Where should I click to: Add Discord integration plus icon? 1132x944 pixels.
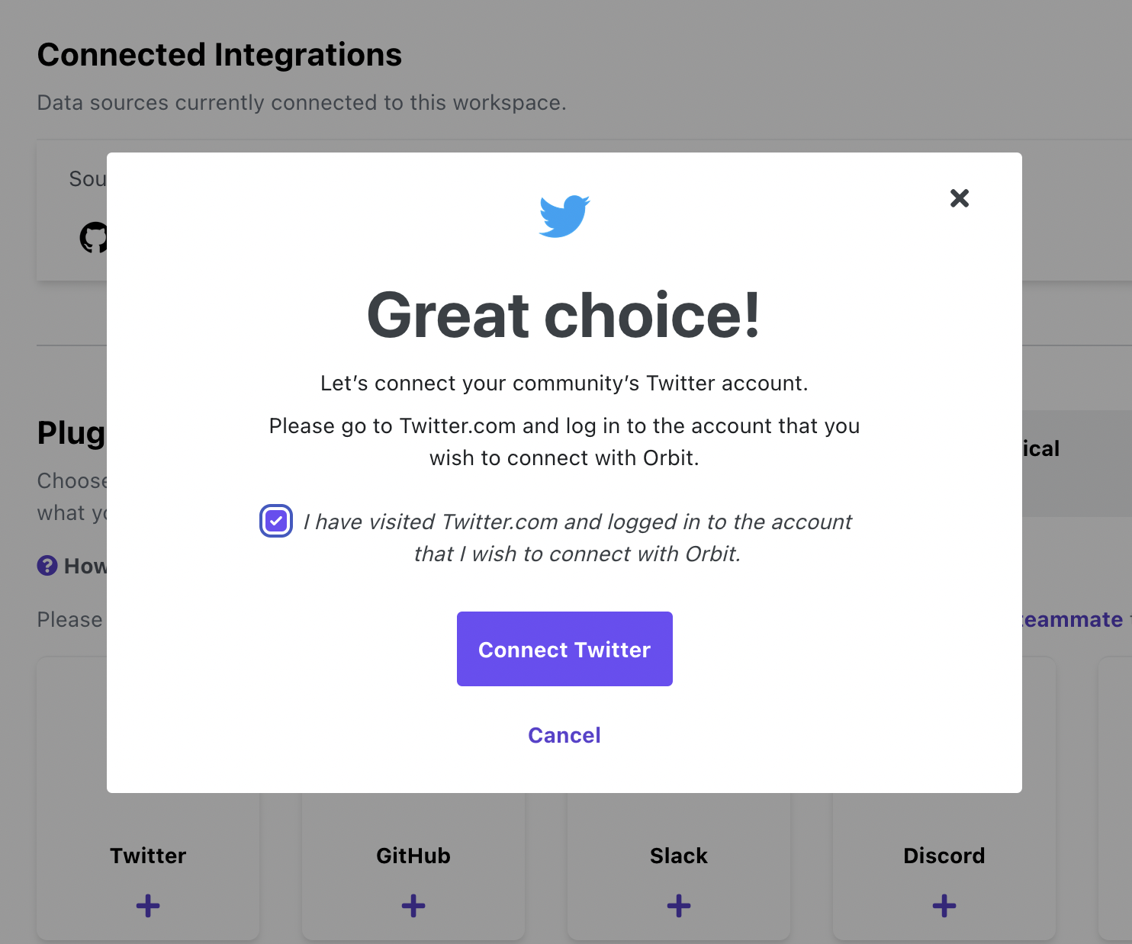[944, 906]
